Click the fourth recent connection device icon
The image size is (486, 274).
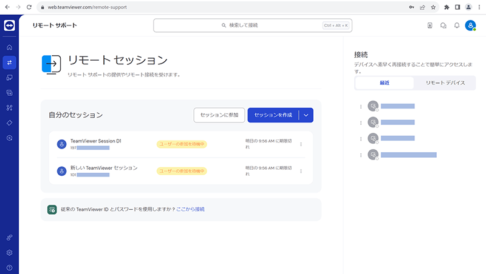373,155
